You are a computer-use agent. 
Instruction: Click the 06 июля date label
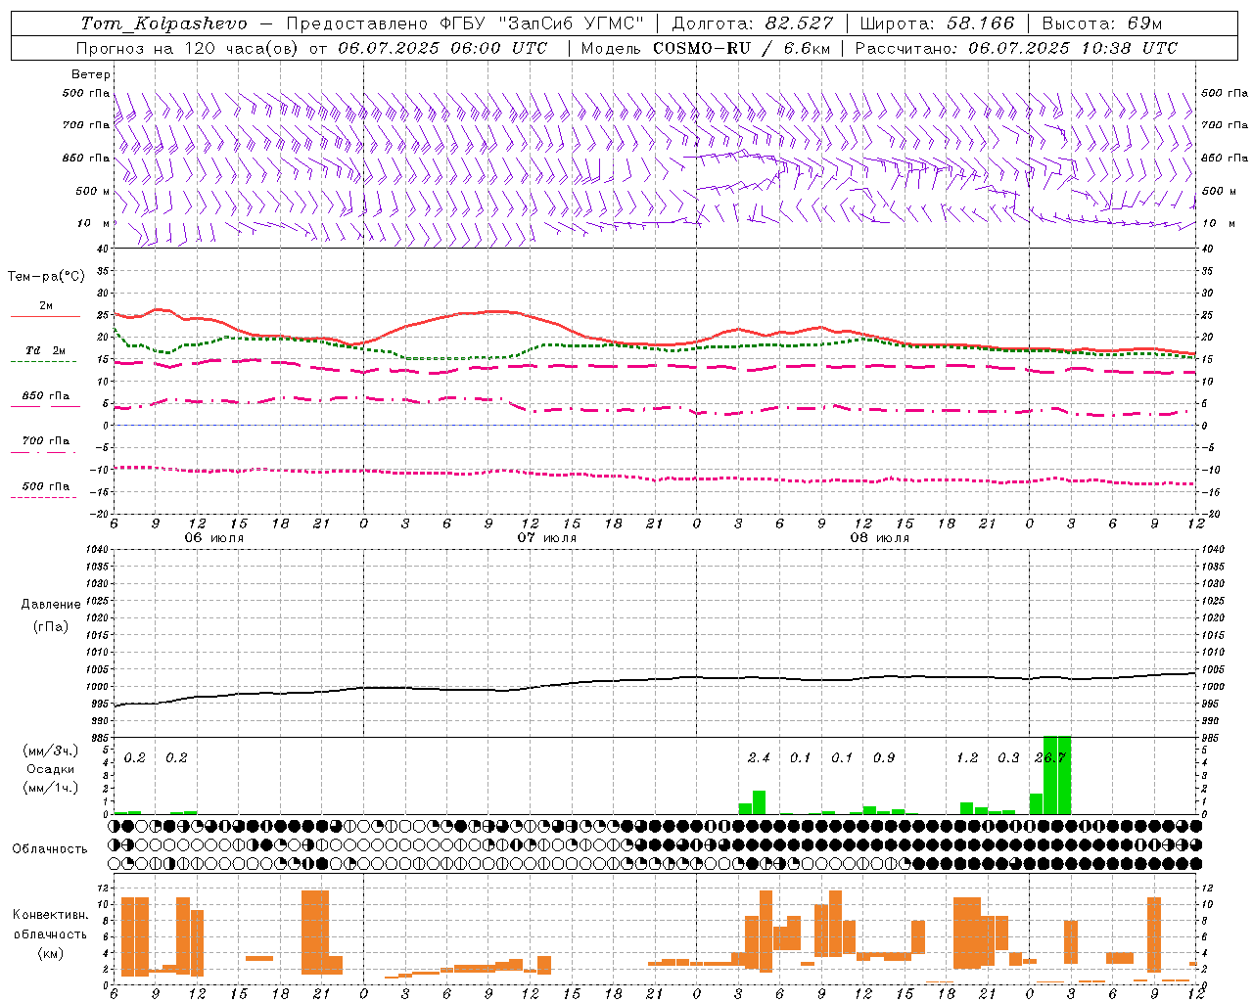coord(214,538)
